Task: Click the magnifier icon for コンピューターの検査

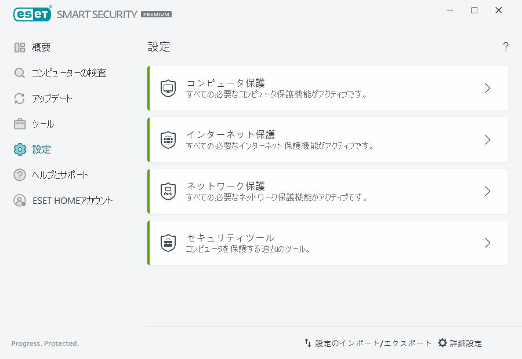Action: pyautogui.click(x=19, y=72)
